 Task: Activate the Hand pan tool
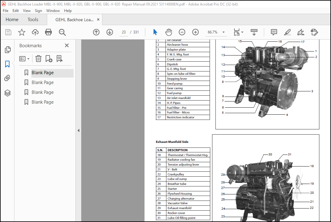(169, 32)
